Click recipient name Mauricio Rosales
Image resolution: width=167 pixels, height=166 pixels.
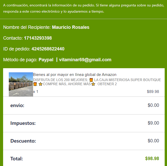click(x=71, y=27)
